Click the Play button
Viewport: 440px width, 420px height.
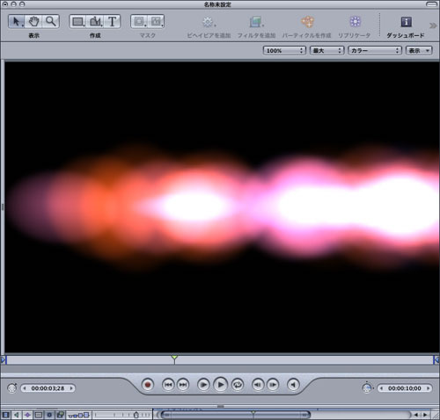click(x=221, y=385)
